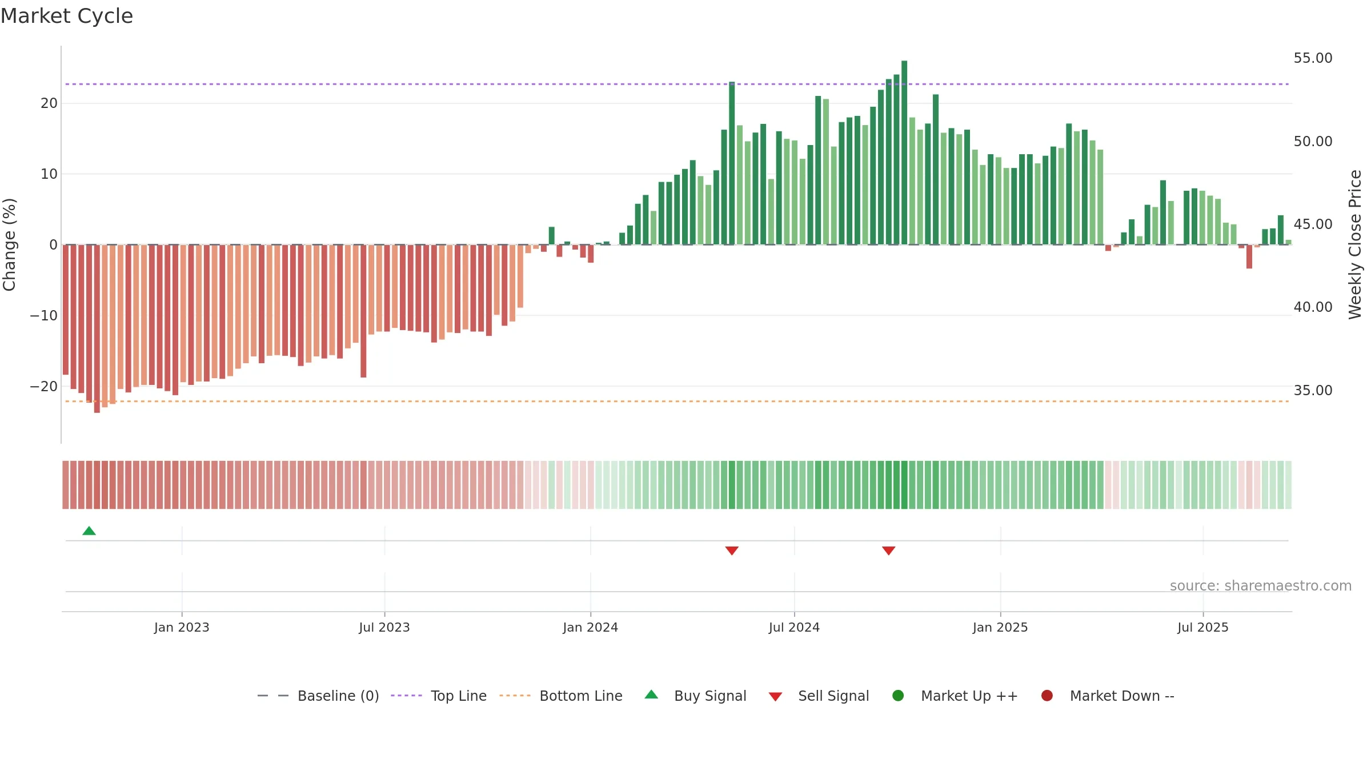Click the Jan 2025 x-axis label
Viewport: 1371px width, 771px height.
[x=1000, y=627]
